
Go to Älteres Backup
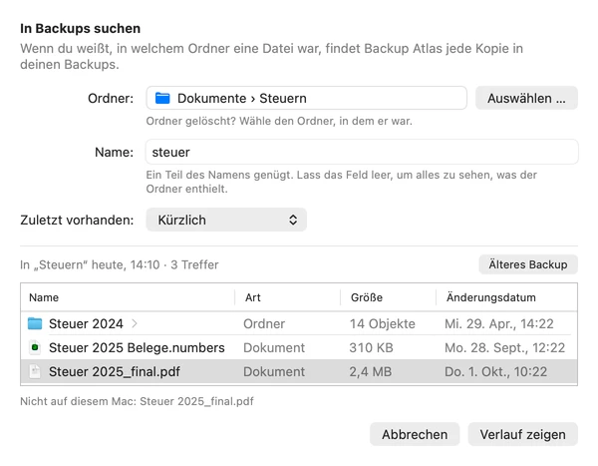coord(528,264)
